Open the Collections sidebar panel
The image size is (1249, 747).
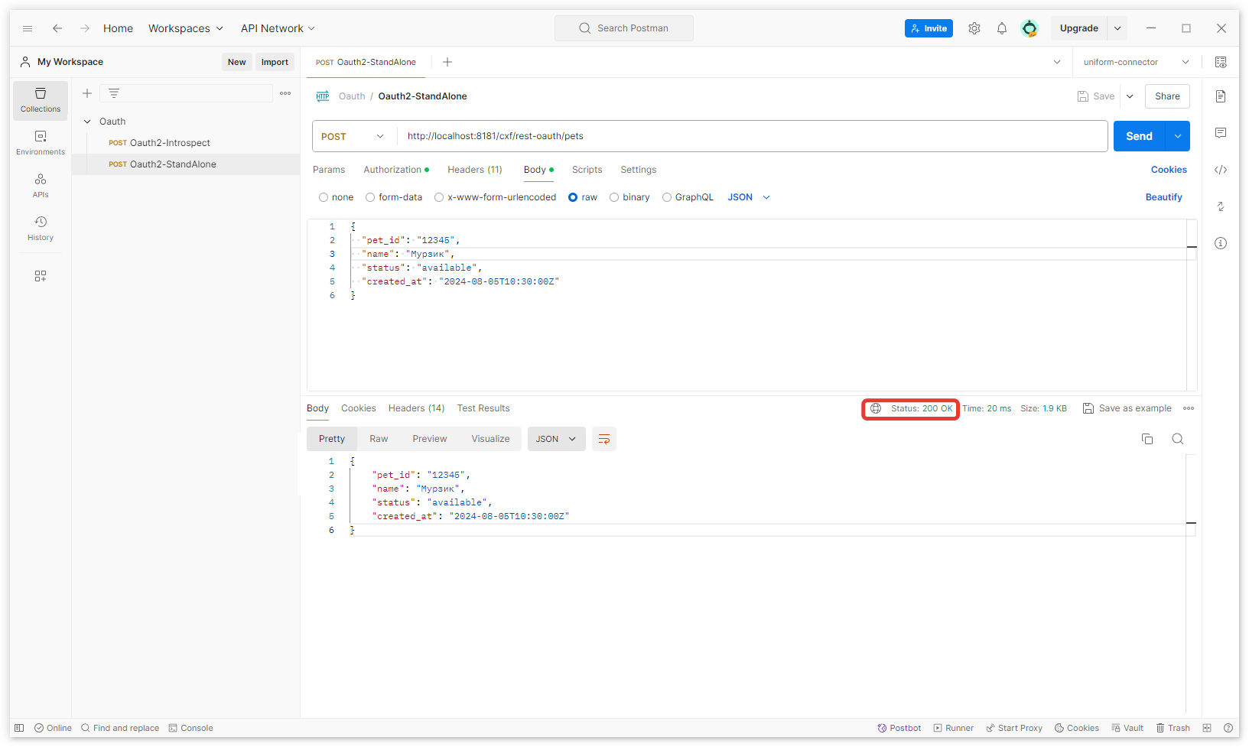41,100
